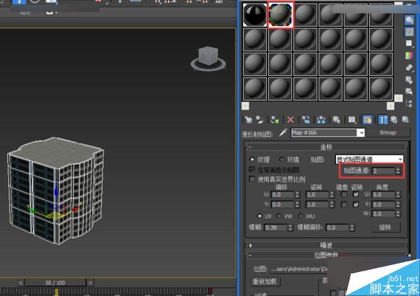Screen dimensions: 420x296
Task: Click the 模糊 value spinner arrows
Action: click(x=290, y=227)
